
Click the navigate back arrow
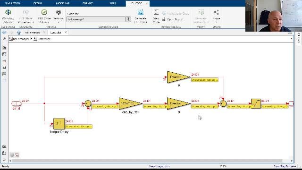pyautogui.click(x=4, y=33)
